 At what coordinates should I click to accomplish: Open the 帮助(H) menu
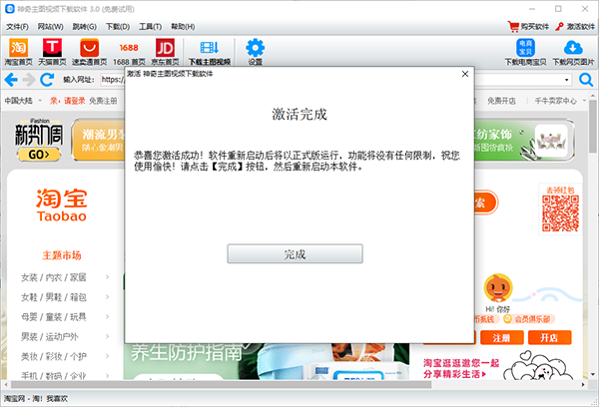coord(184,26)
